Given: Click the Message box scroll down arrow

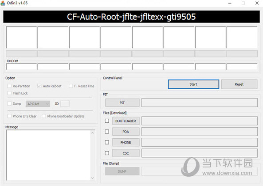Looking at the screenshot, I should [93, 178].
